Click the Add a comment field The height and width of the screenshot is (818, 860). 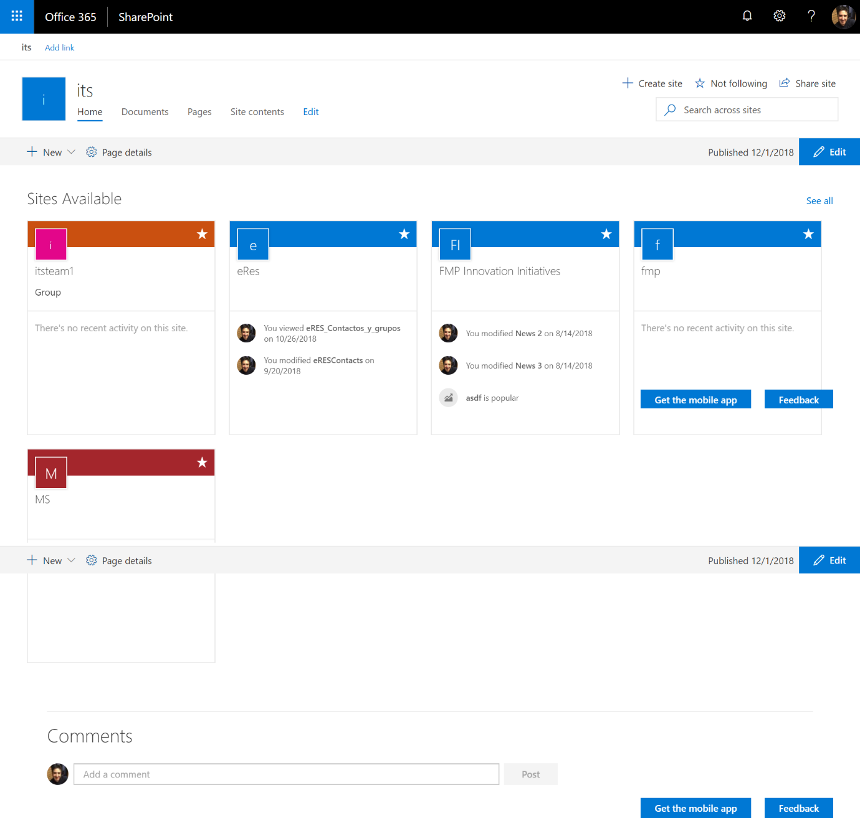pos(286,774)
